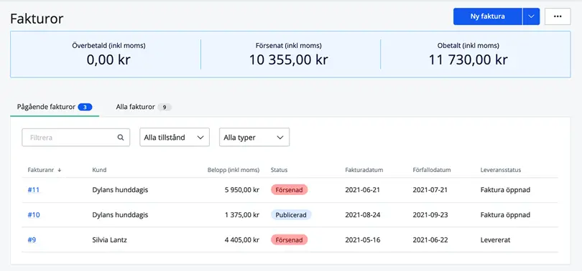Screen dimensions: 582x271
Task: Click Dylans hunddagis in invoice #10 row
Action: click(x=120, y=215)
